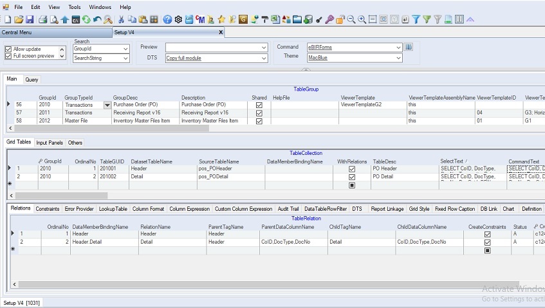
Task: Toggle the Full screen preview checkbox
Action: click(x=8, y=56)
